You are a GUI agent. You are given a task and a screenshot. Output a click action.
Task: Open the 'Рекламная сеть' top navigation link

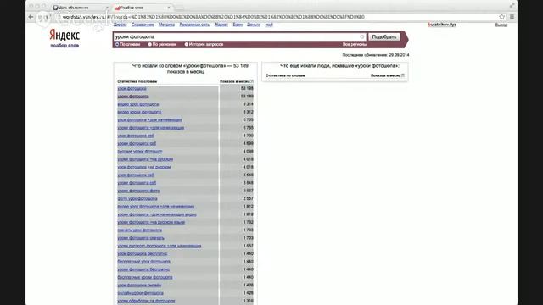[194, 25]
